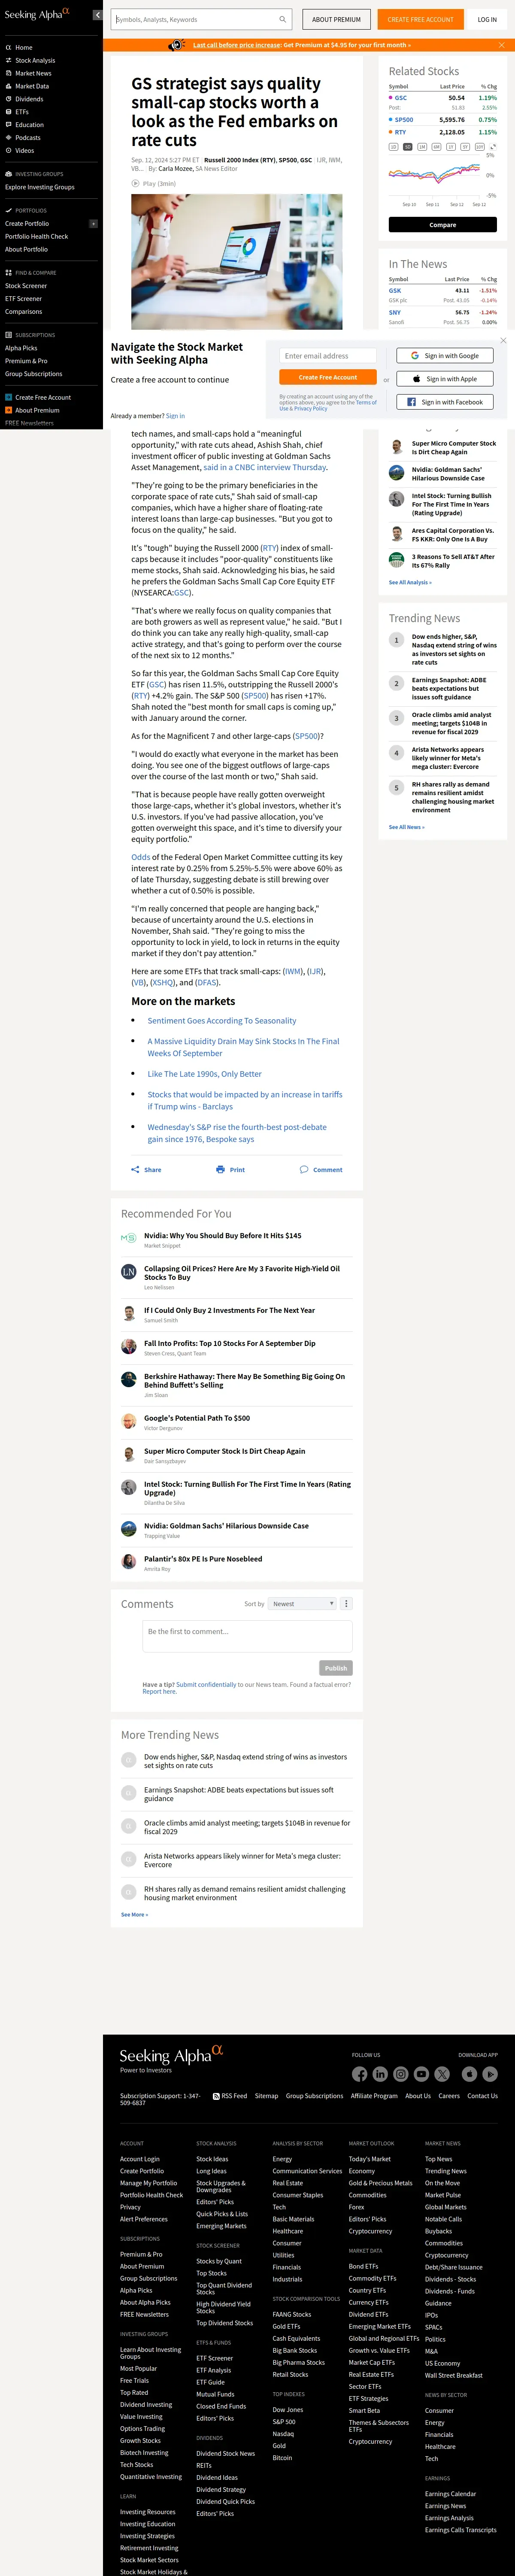Open the LinkedIn icon in footer
Viewport: 515px width, 2576px height.
tap(380, 2074)
